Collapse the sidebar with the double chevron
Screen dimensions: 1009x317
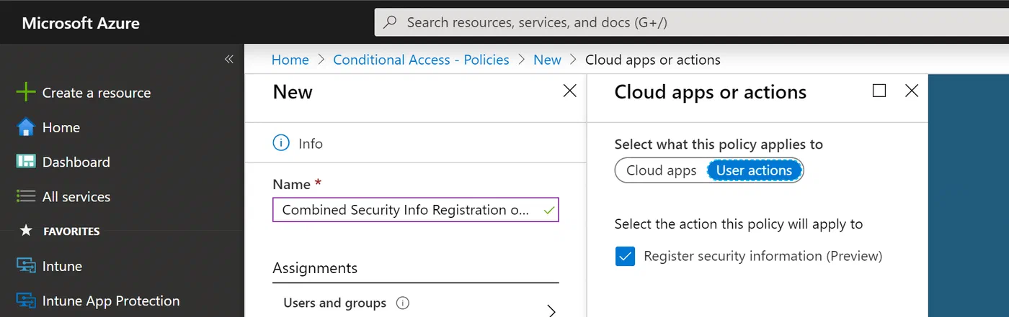point(228,60)
